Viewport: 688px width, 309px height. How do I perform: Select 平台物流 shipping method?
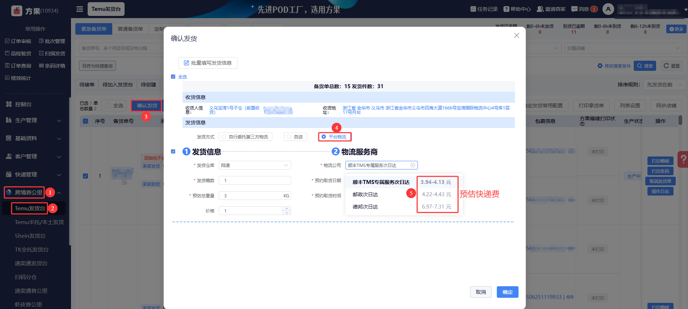(335, 137)
